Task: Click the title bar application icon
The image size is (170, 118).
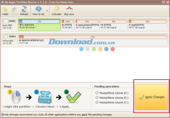Action: click(3, 2)
